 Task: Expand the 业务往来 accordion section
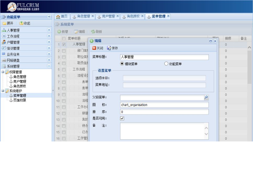tap(49, 54)
